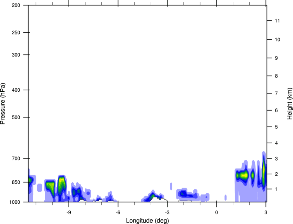Viewport: 293px width, 224px height.
Task: Click the 500 pressure tick label
Action: [x=16, y=117]
